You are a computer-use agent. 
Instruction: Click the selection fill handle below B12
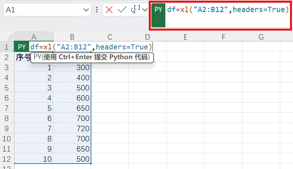[91, 164]
